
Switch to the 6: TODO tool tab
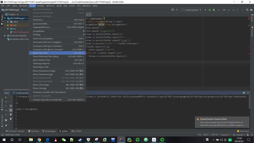click(76, 131)
